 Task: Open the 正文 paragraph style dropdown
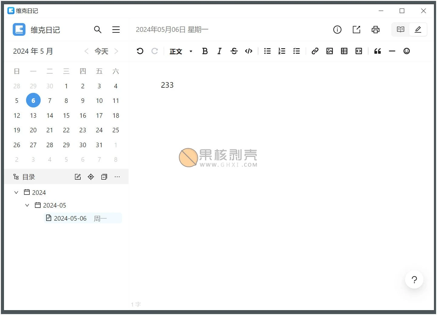pos(181,51)
